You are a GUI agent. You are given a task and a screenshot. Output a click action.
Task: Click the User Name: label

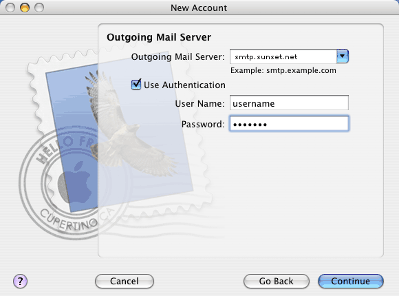(199, 104)
